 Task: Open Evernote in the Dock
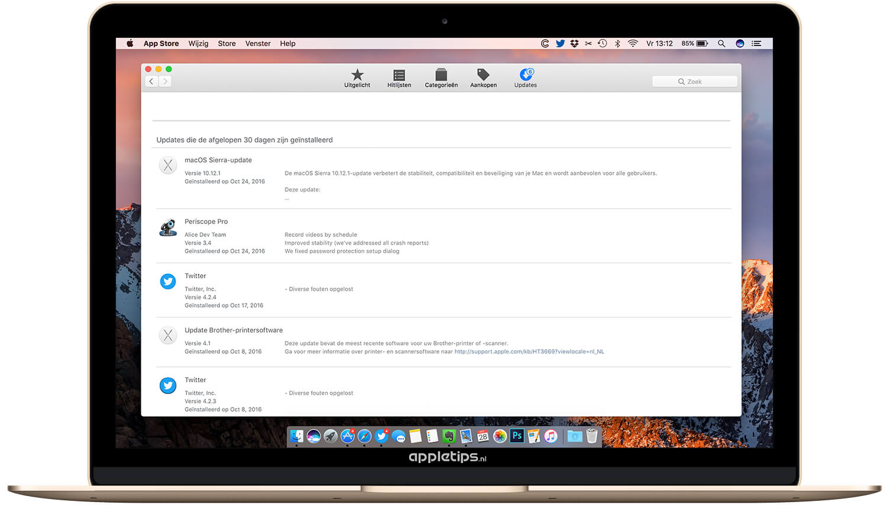tap(449, 436)
